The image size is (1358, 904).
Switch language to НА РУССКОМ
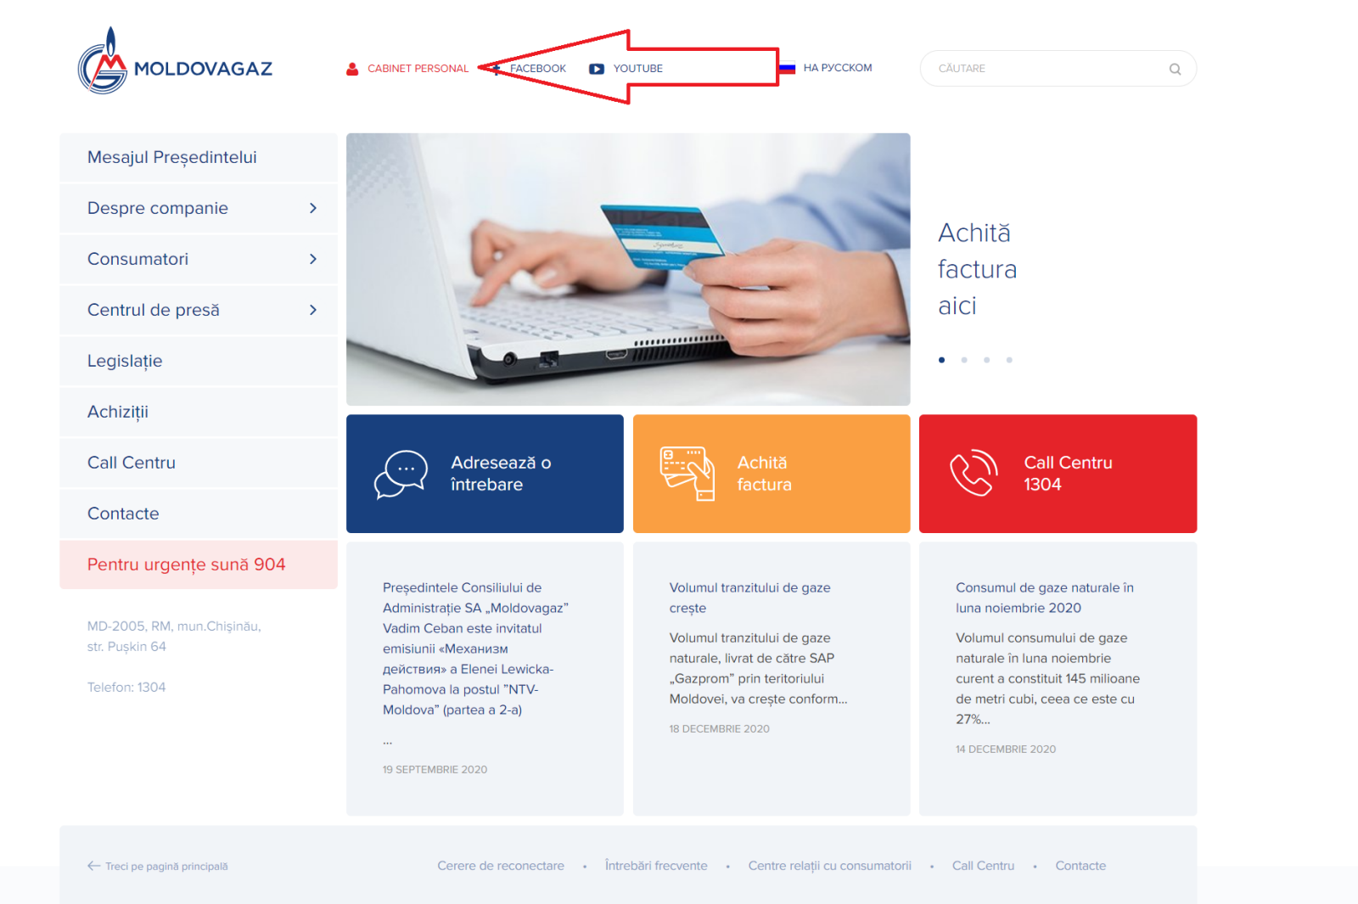click(x=837, y=68)
